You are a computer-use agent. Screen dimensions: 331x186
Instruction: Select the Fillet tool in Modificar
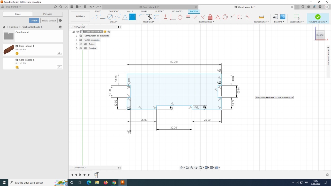pyautogui.click(x=141, y=17)
